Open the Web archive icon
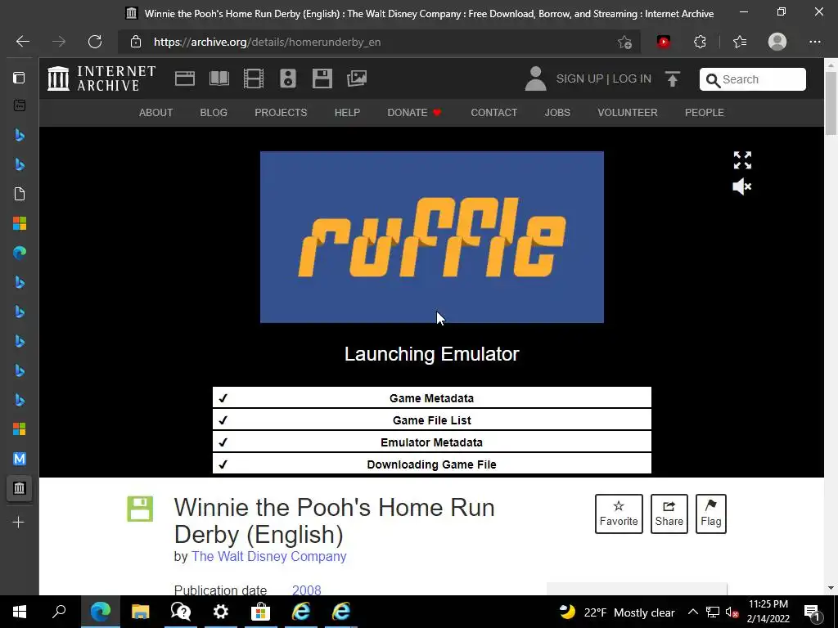This screenshot has width=838, height=628. pyautogui.click(x=185, y=78)
